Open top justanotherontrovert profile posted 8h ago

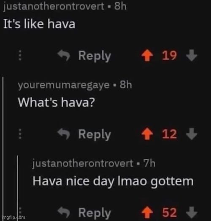[54, 7]
